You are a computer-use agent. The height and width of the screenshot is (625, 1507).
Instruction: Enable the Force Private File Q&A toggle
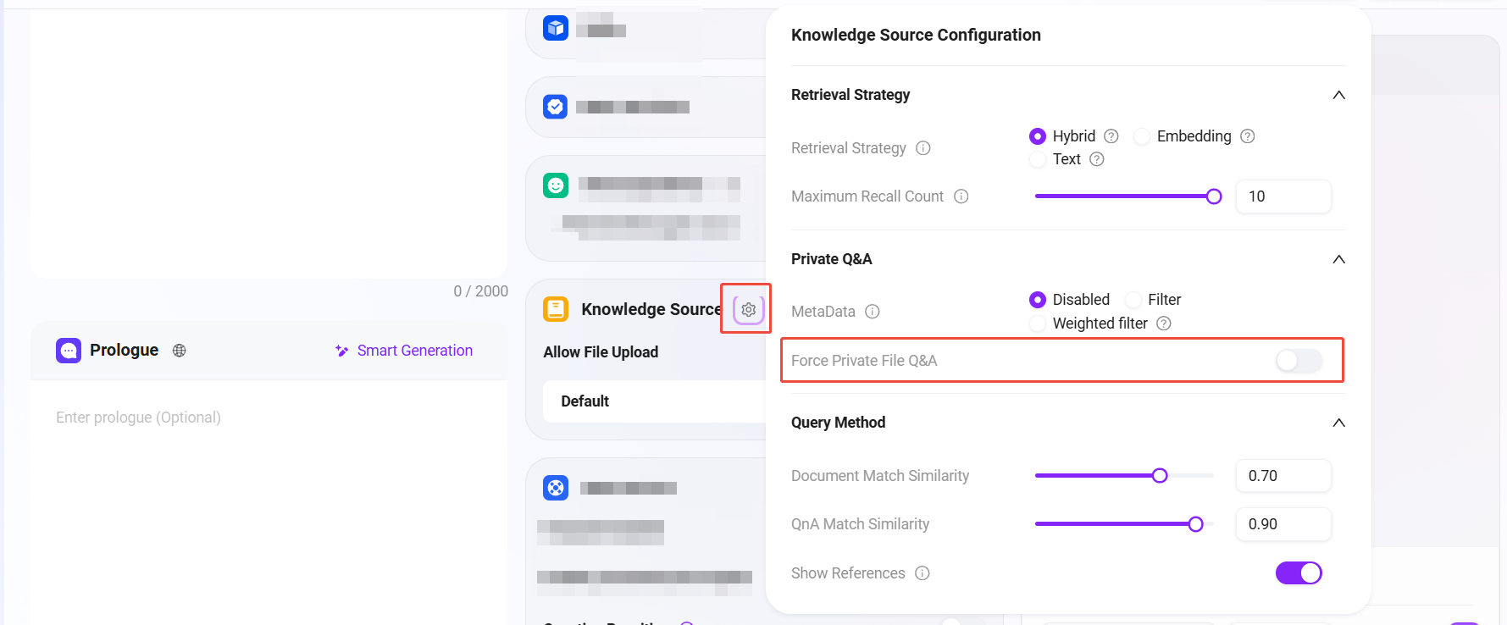click(1298, 361)
